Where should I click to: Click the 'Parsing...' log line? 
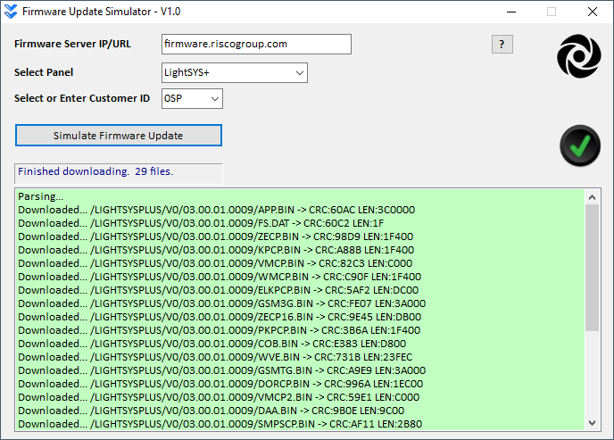point(41,196)
